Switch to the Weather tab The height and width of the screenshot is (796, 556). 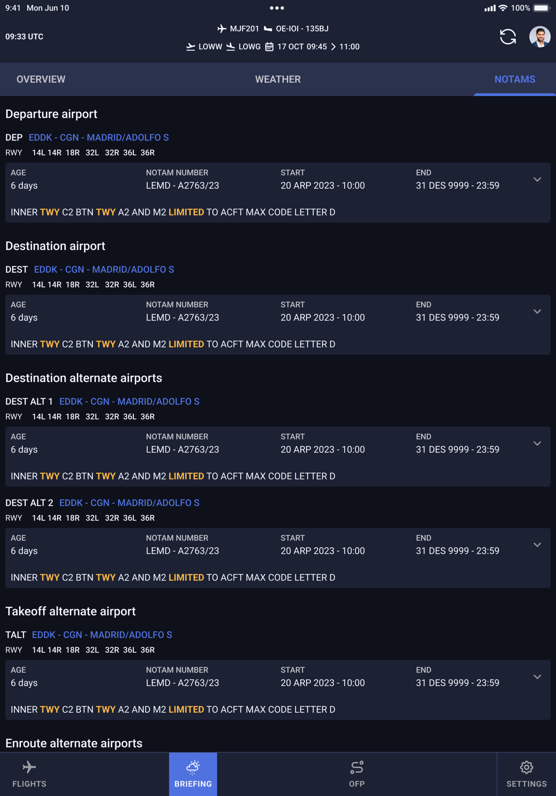tap(278, 79)
